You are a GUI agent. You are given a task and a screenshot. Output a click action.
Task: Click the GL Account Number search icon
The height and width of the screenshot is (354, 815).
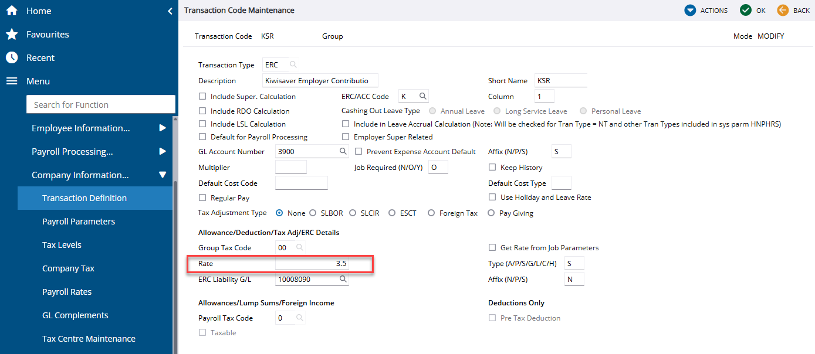coord(343,152)
